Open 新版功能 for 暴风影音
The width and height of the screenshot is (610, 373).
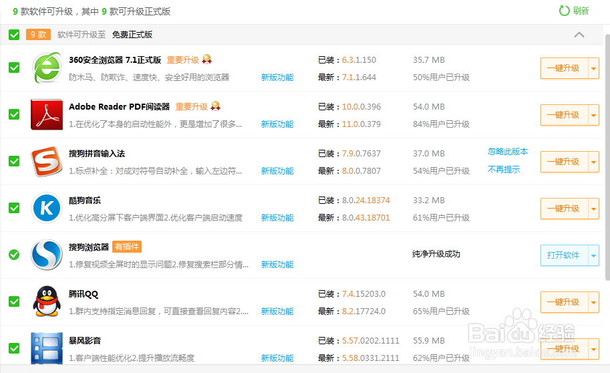tap(277, 358)
